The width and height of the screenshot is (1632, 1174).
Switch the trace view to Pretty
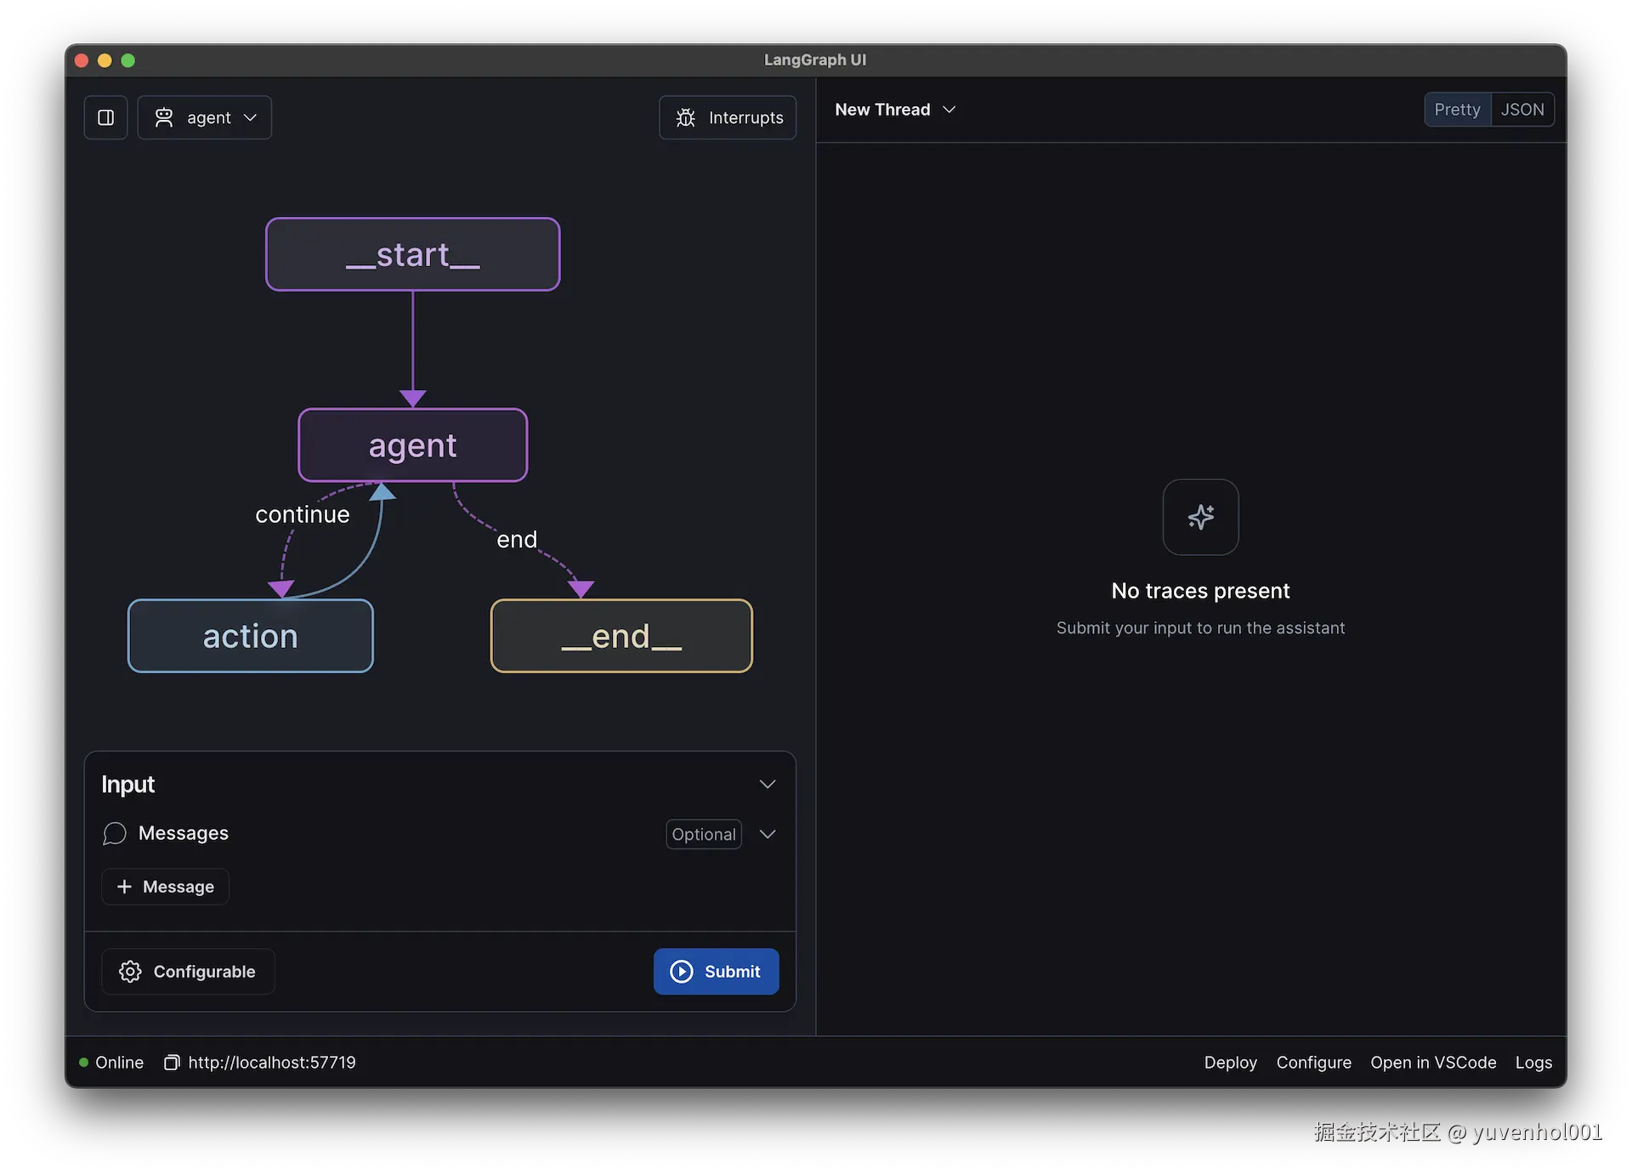(x=1457, y=110)
